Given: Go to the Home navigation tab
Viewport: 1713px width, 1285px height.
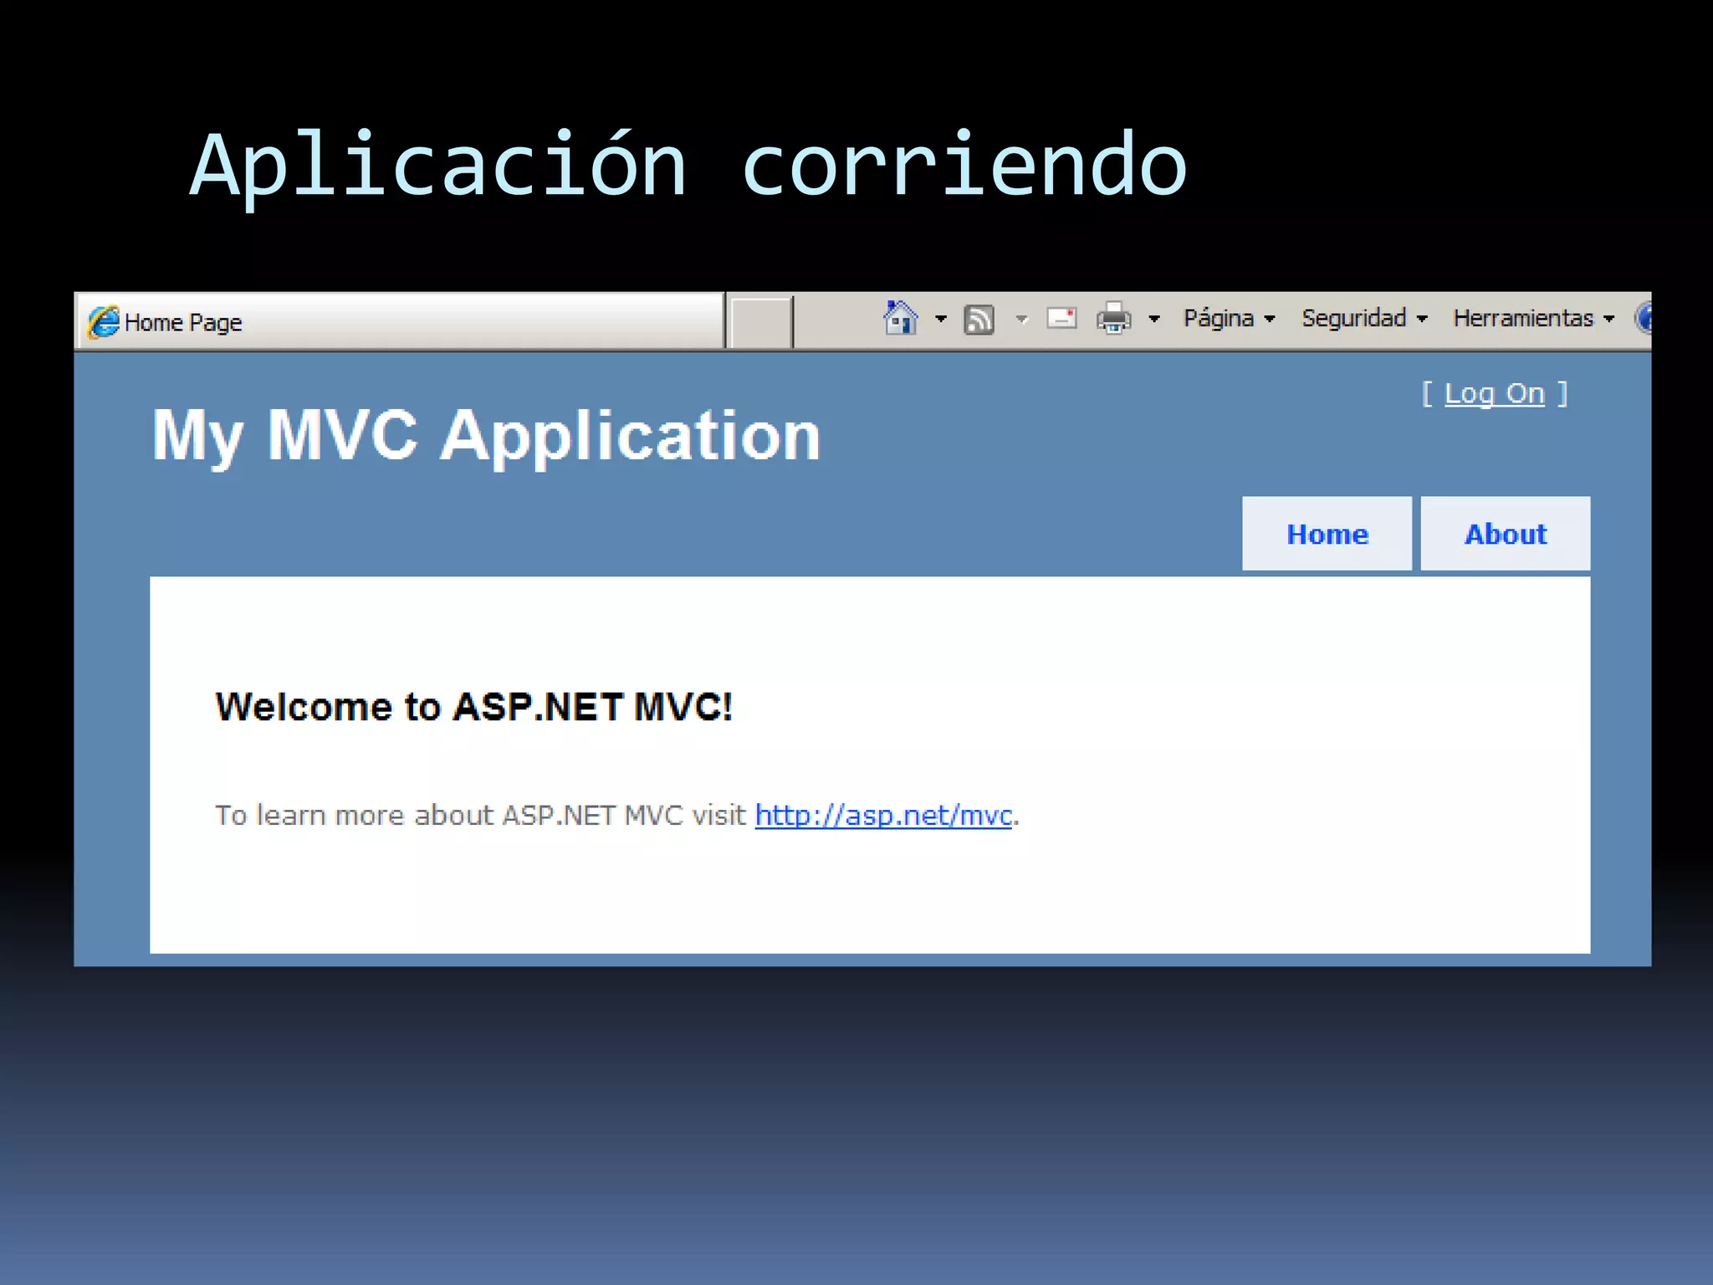Looking at the screenshot, I should tap(1327, 534).
